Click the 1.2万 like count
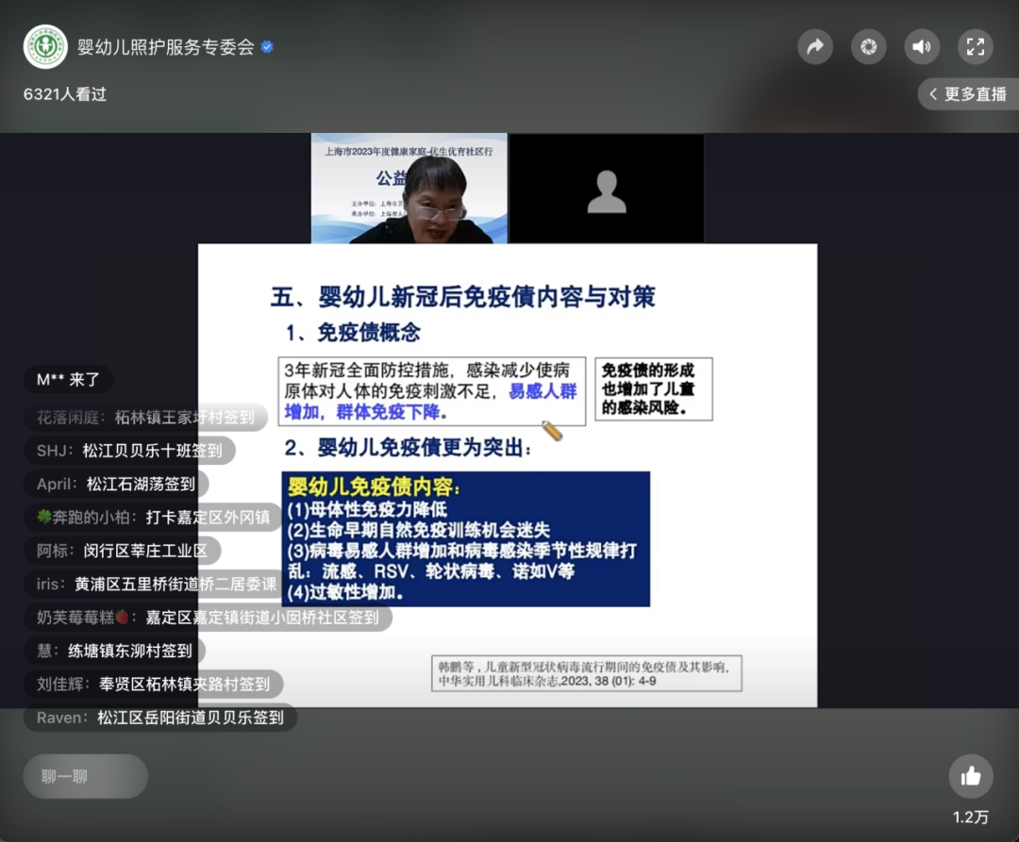The image size is (1019, 842). 970,817
